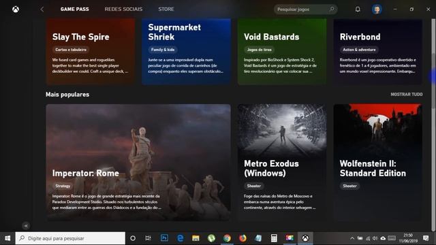Open the Windows Start menu
The height and width of the screenshot is (245, 436).
(x=7, y=238)
